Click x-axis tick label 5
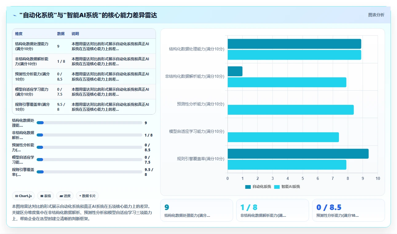 pyautogui.click(x=303, y=179)
